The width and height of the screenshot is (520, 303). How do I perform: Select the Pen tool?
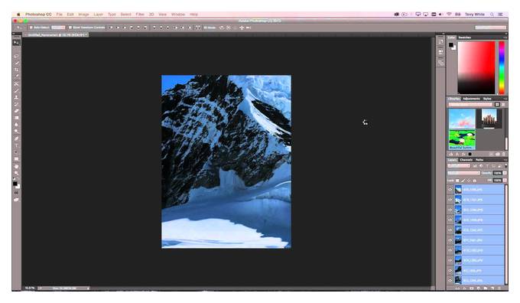pos(16,138)
